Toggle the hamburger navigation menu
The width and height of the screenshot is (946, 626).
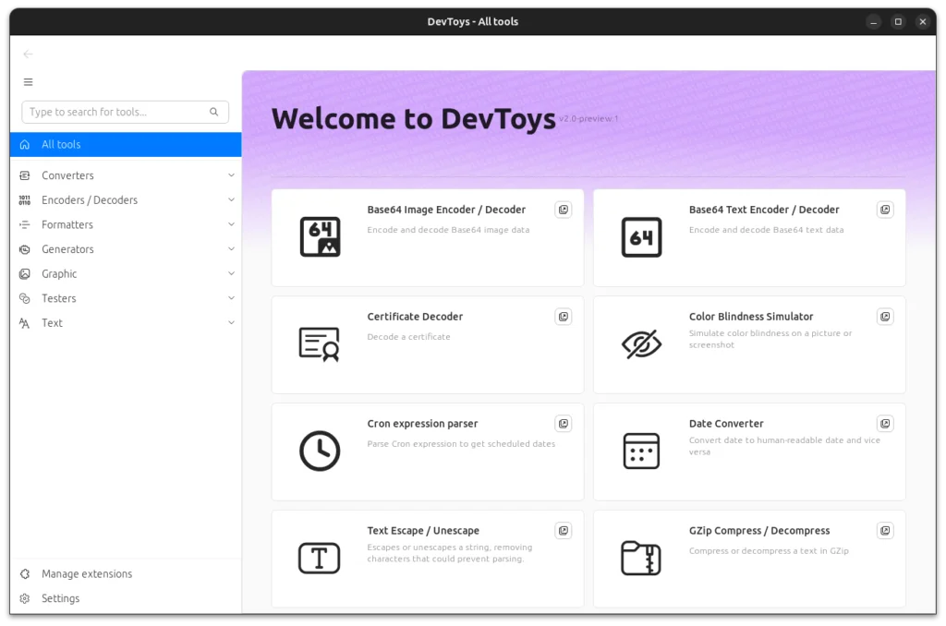pyautogui.click(x=29, y=82)
